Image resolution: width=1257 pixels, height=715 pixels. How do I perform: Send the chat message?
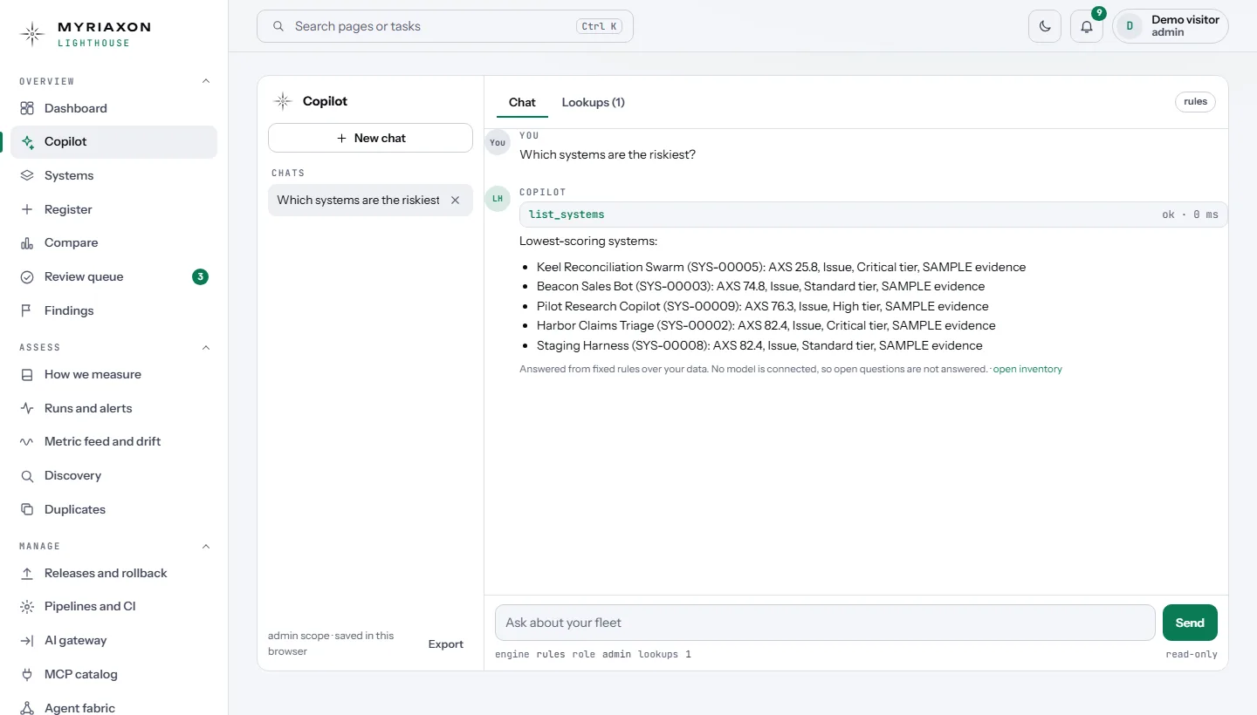pyautogui.click(x=1190, y=623)
